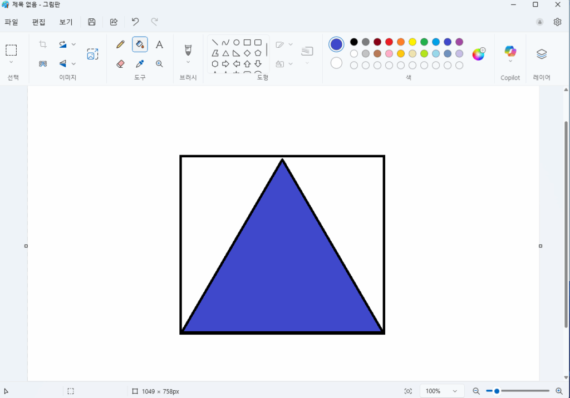Click the Layers (레이어) icon
The image size is (570, 398).
pyautogui.click(x=542, y=54)
